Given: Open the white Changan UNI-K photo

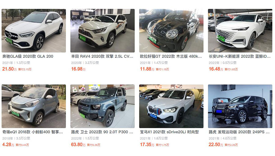Looking at the screenshot, I should (240, 31).
